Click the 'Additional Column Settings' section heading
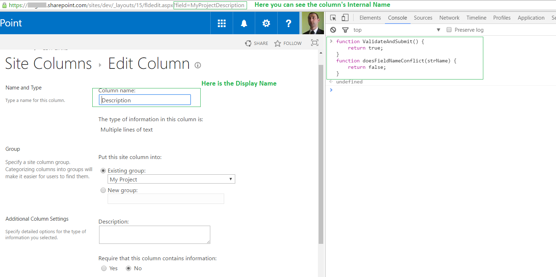 pyautogui.click(x=37, y=219)
